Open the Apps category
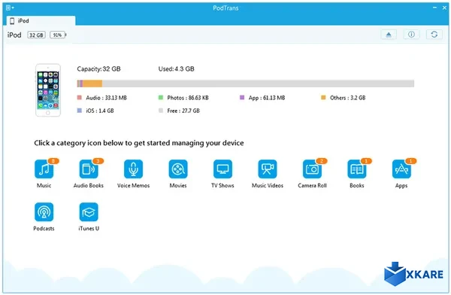Viewport: 451px width, 295px height. tap(401, 169)
